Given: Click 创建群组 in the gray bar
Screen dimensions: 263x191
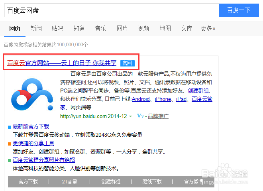Looking at the screenshot, I should click(111, 181).
